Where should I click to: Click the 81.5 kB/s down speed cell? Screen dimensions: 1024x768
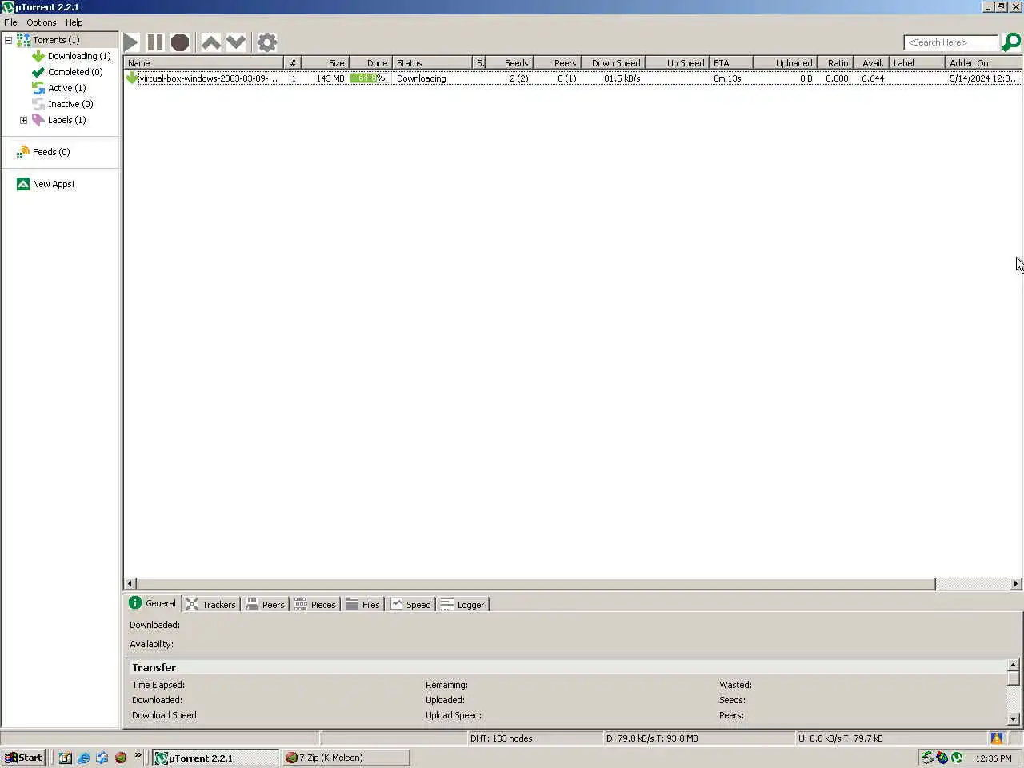point(622,78)
